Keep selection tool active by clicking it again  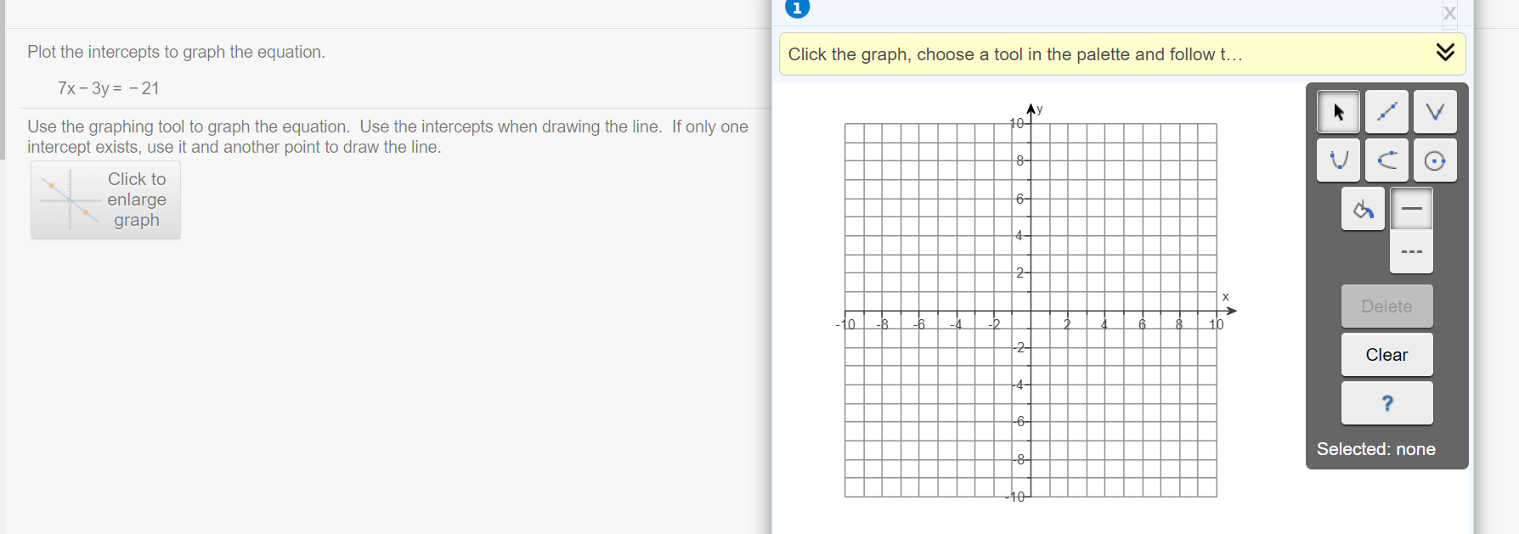1339,111
